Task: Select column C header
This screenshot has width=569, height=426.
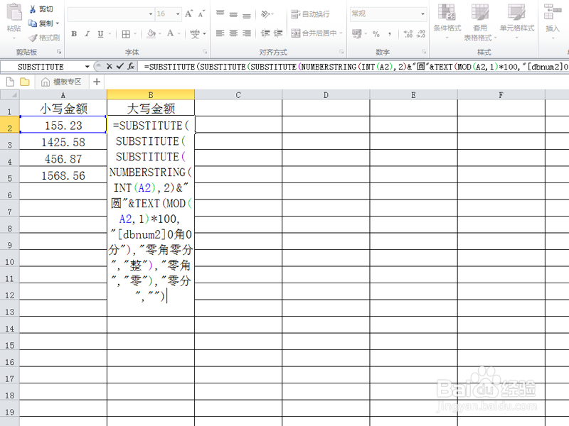Action: (238, 95)
